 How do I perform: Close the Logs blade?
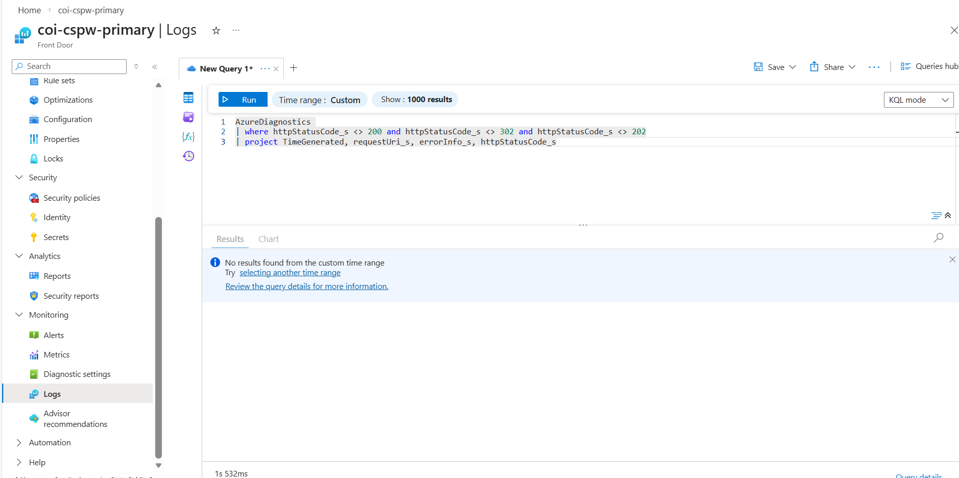point(953,30)
